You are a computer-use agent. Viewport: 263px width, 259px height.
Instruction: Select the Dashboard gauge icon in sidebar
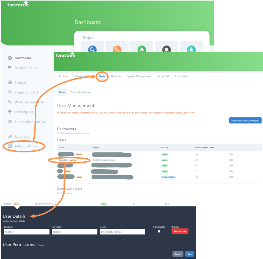point(9,58)
